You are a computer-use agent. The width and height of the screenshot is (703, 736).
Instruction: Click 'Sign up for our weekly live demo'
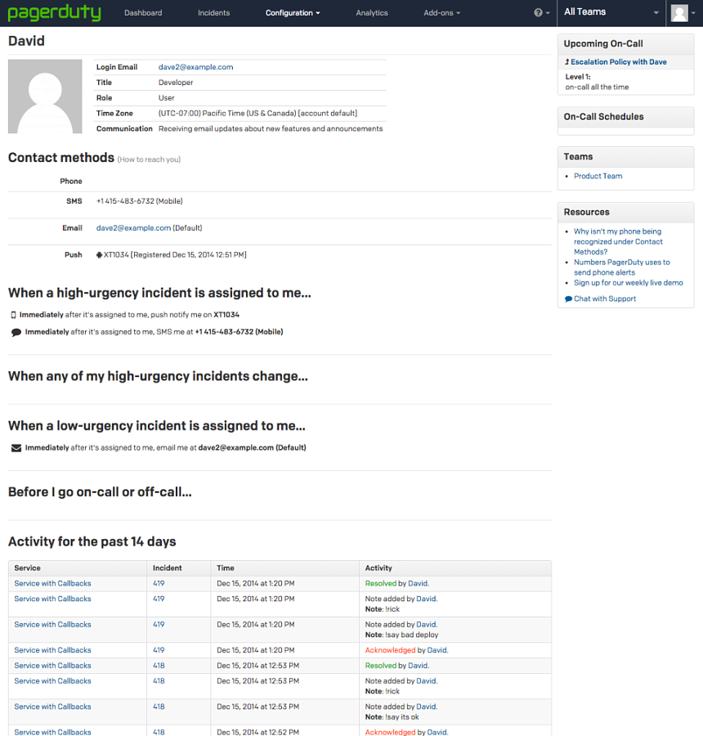click(x=629, y=283)
